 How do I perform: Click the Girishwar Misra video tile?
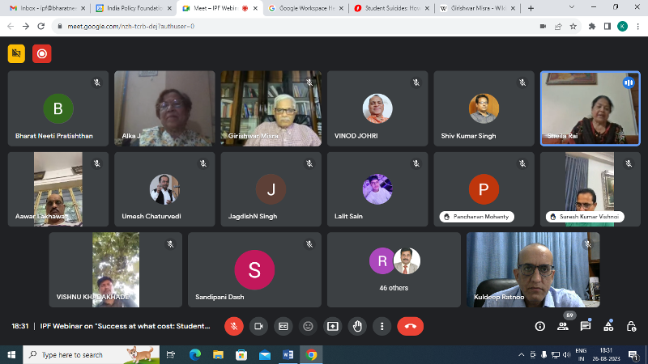[271, 108]
